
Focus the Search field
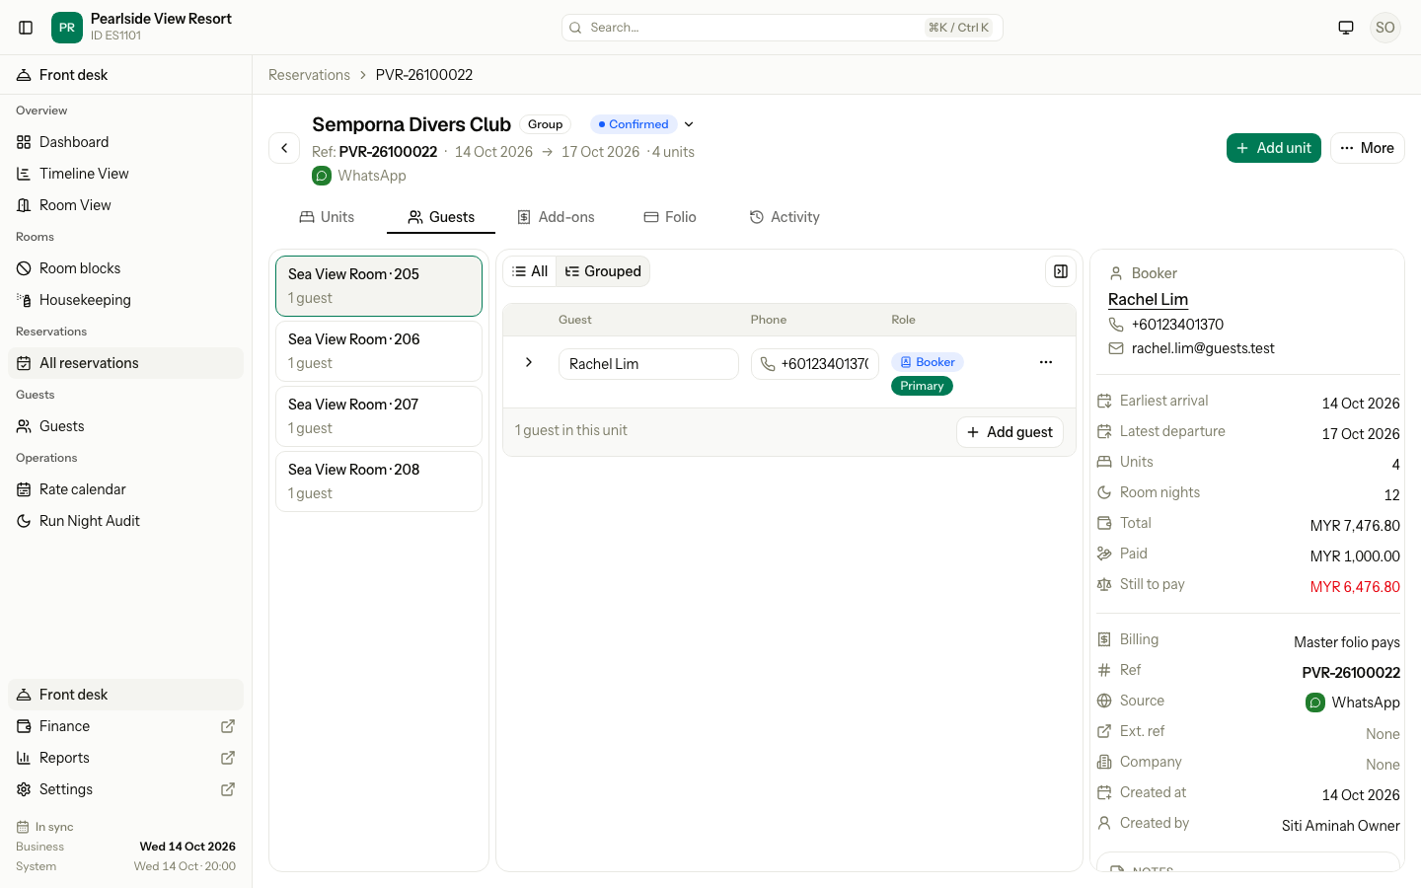(783, 28)
